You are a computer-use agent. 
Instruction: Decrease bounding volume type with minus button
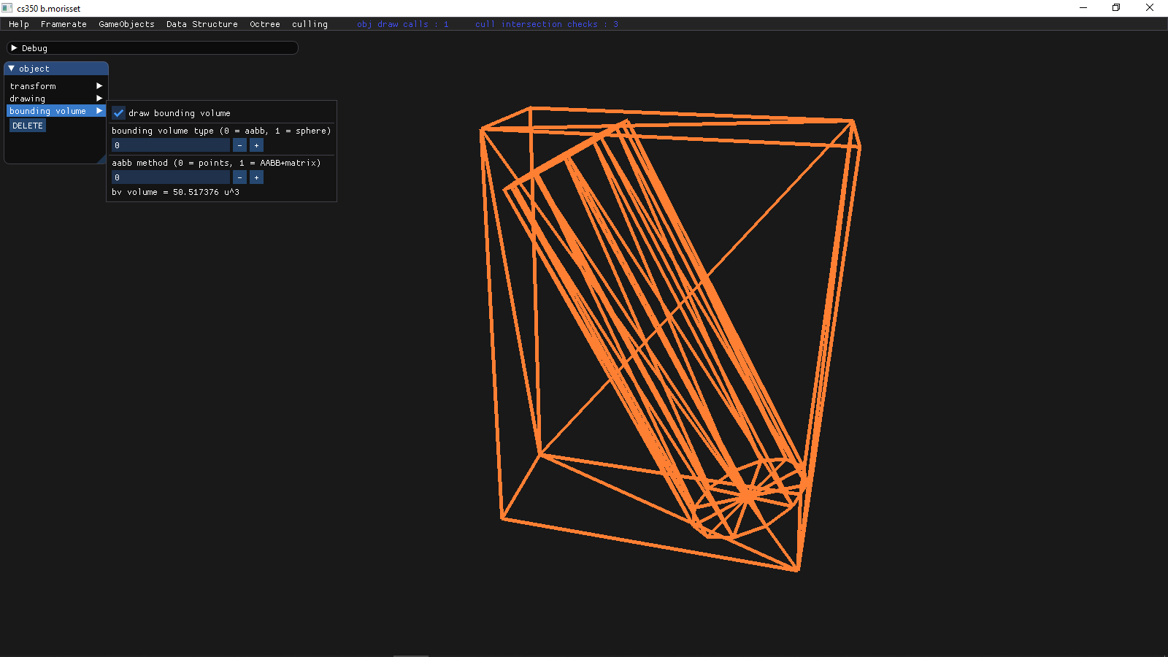tap(239, 145)
